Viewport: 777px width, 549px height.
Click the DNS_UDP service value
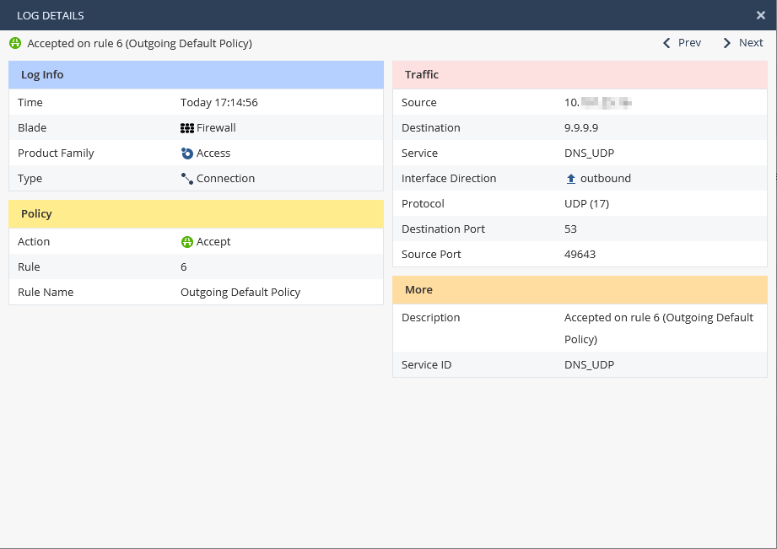(589, 153)
